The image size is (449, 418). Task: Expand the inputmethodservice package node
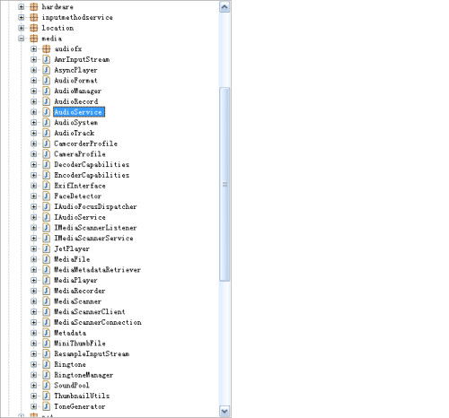[22, 17]
